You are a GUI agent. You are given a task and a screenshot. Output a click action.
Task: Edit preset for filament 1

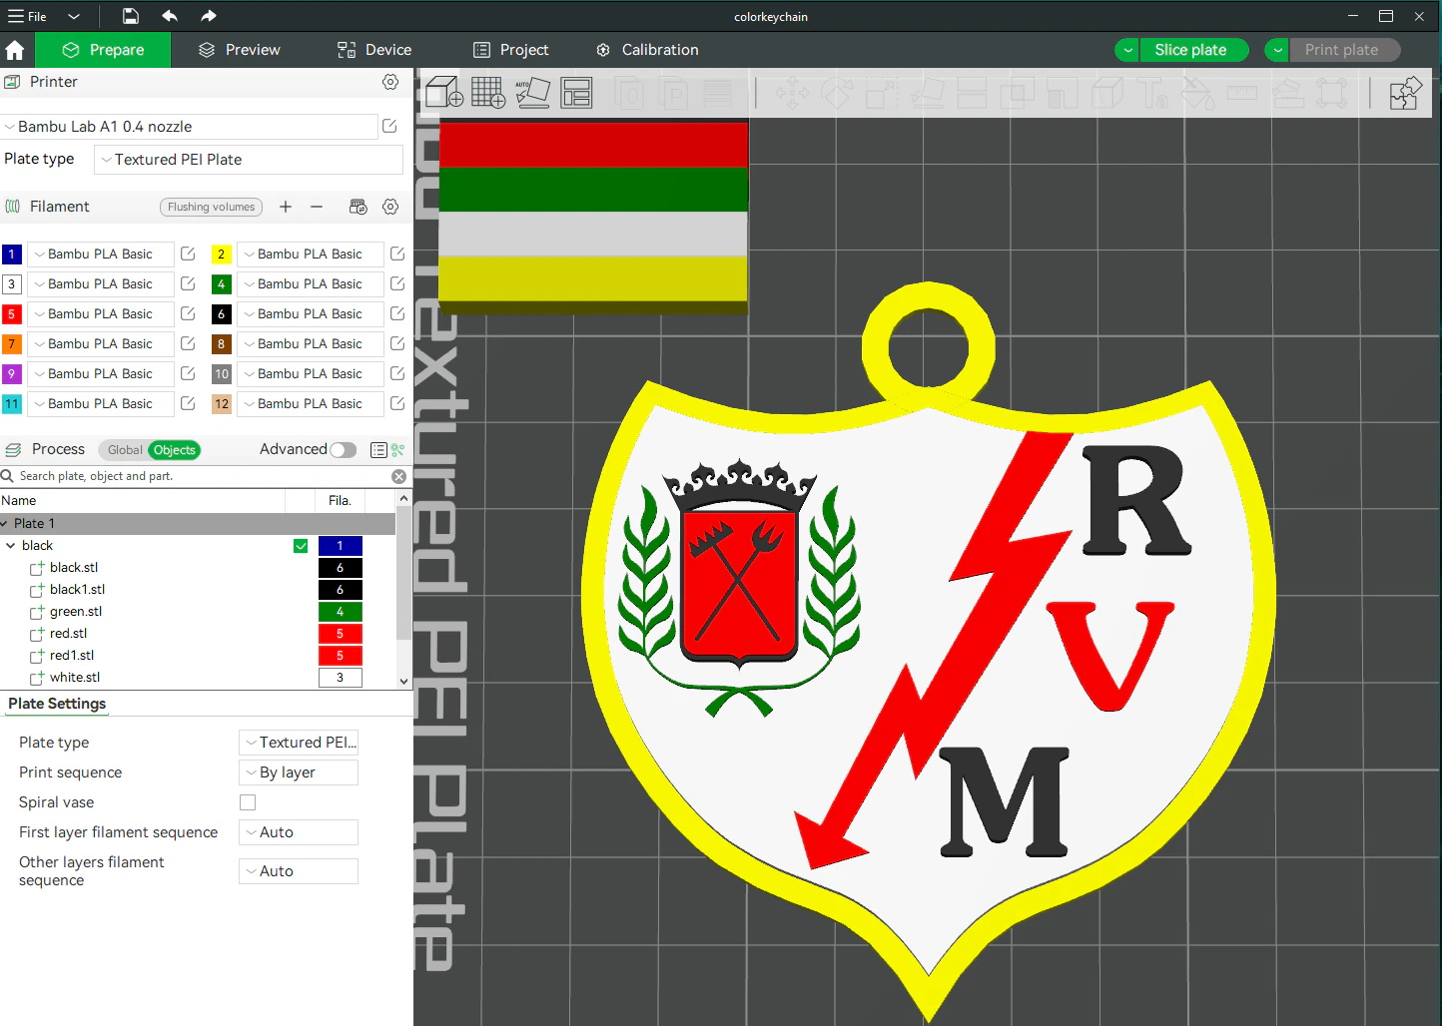tap(188, 254)
